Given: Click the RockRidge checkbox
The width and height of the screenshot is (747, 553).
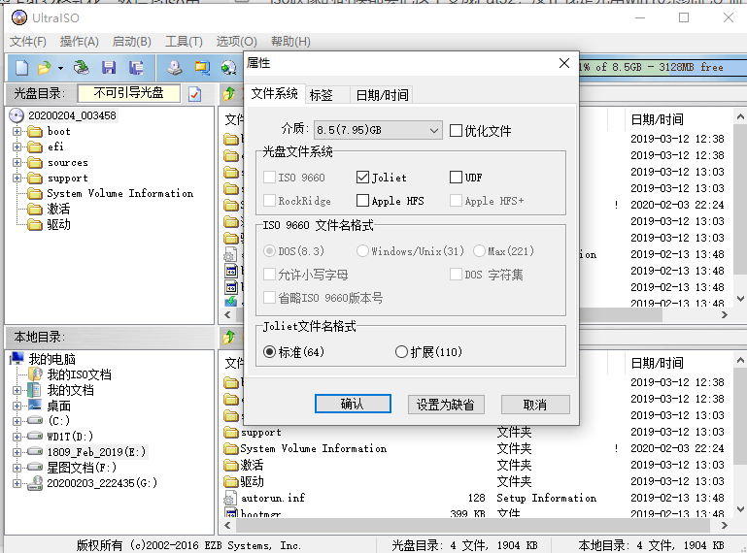Looking at the screenshot, I should point(269,201).
